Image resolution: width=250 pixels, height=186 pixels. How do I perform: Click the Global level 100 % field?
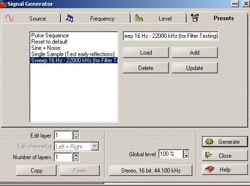point(170,154)
